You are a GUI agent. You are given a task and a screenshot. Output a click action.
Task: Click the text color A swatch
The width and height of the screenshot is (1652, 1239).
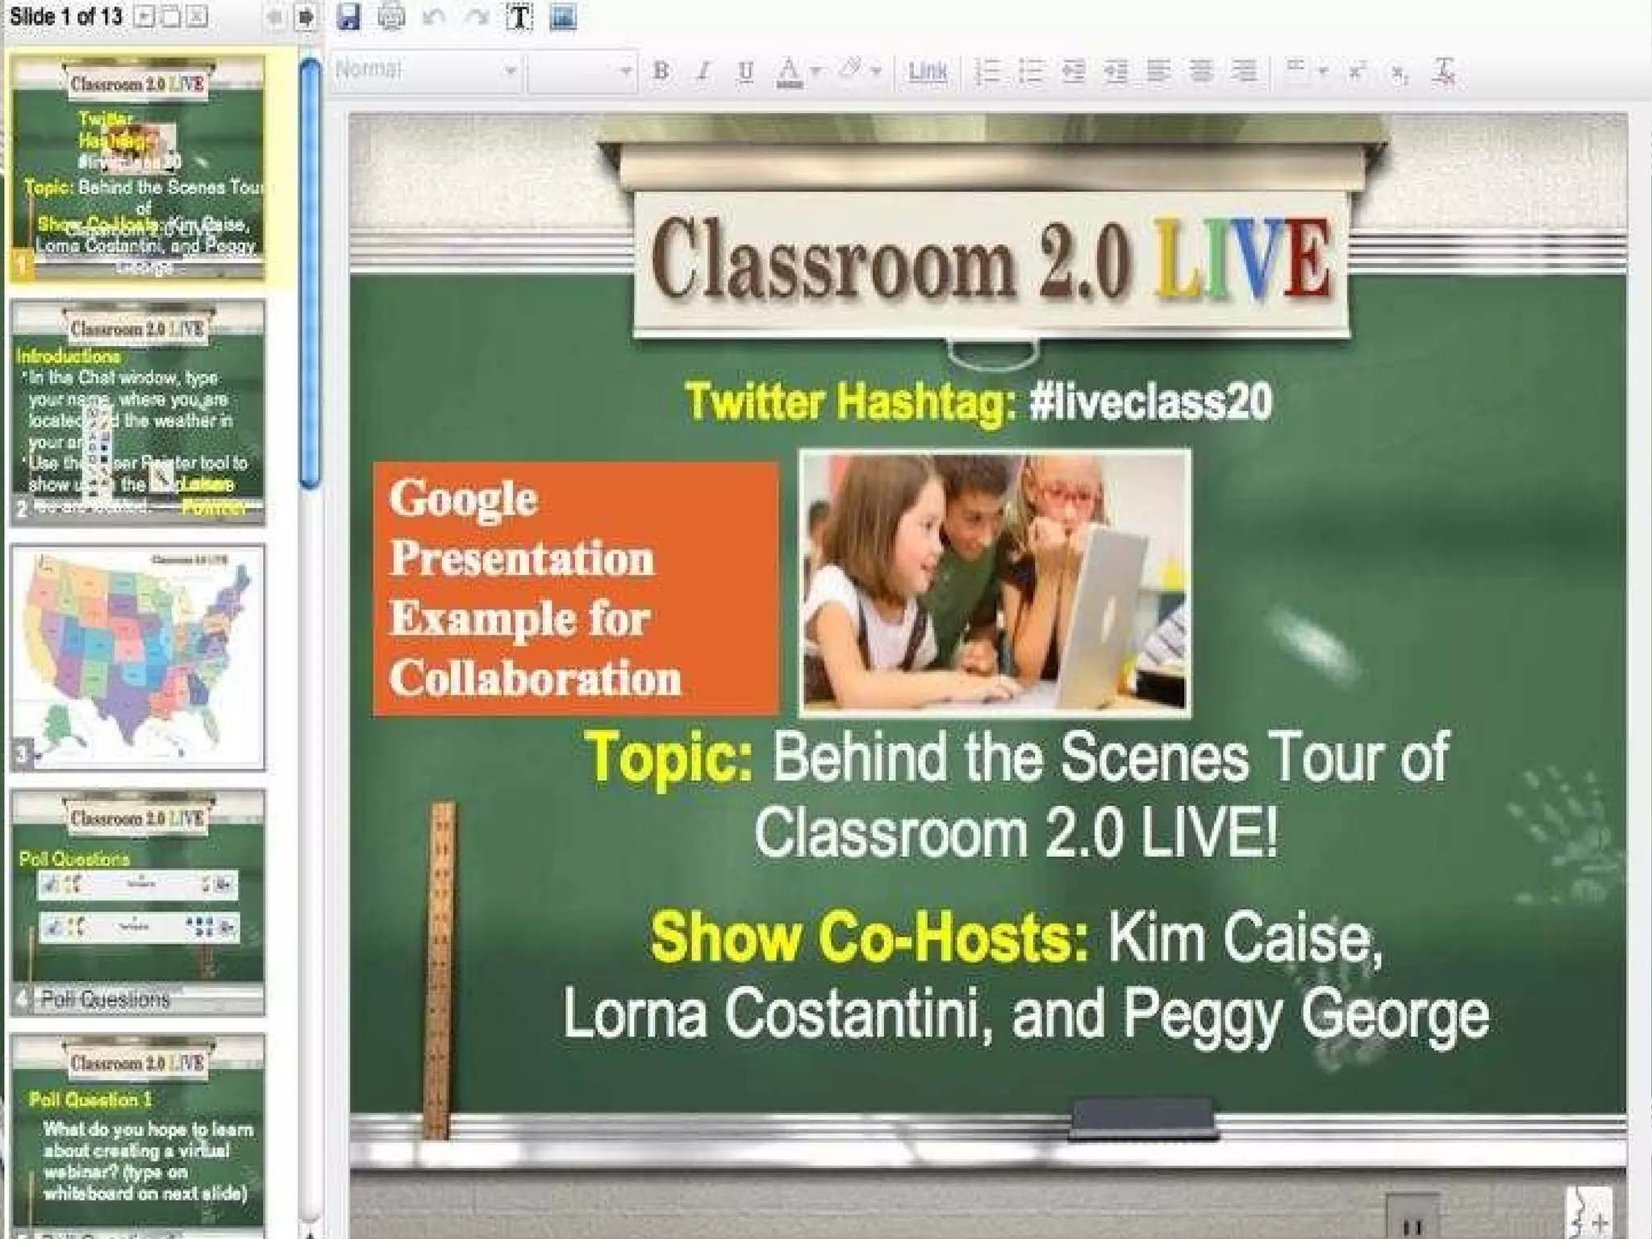(x=788, y=73)
